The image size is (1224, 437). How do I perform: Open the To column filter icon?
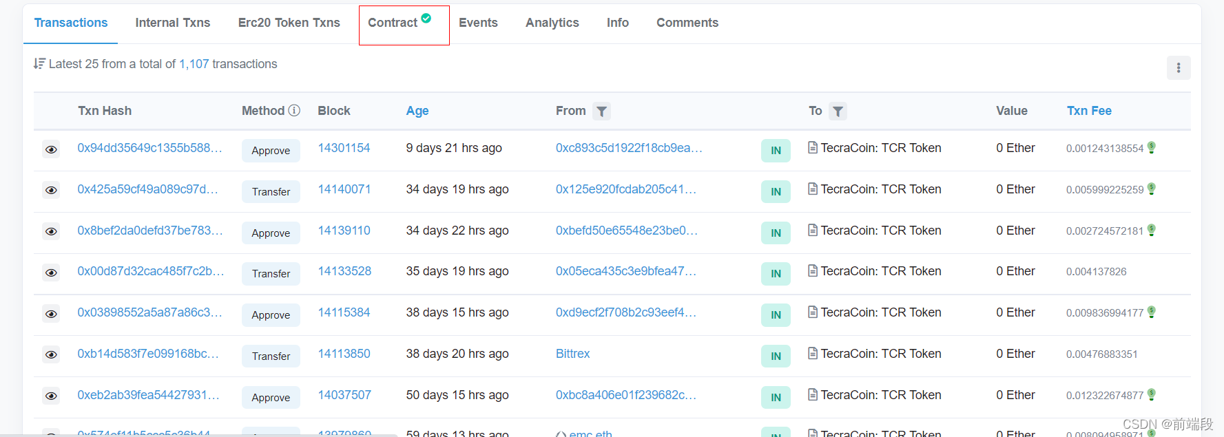click(838, 111)
